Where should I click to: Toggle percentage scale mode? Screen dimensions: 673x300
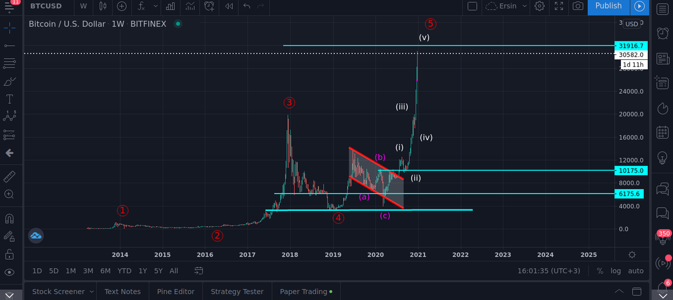[600, 271]
